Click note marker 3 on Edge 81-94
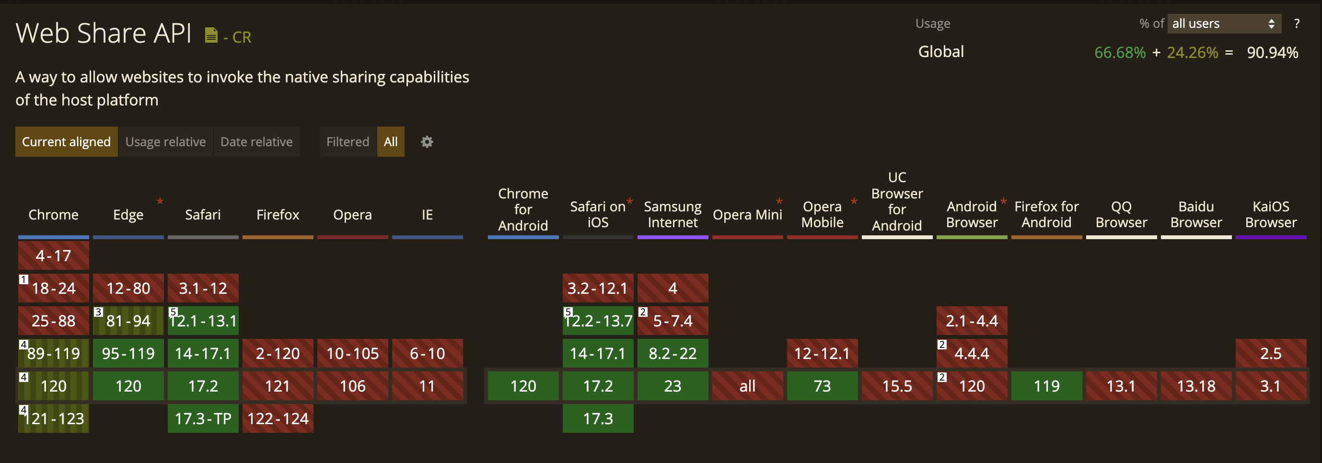 98,312
